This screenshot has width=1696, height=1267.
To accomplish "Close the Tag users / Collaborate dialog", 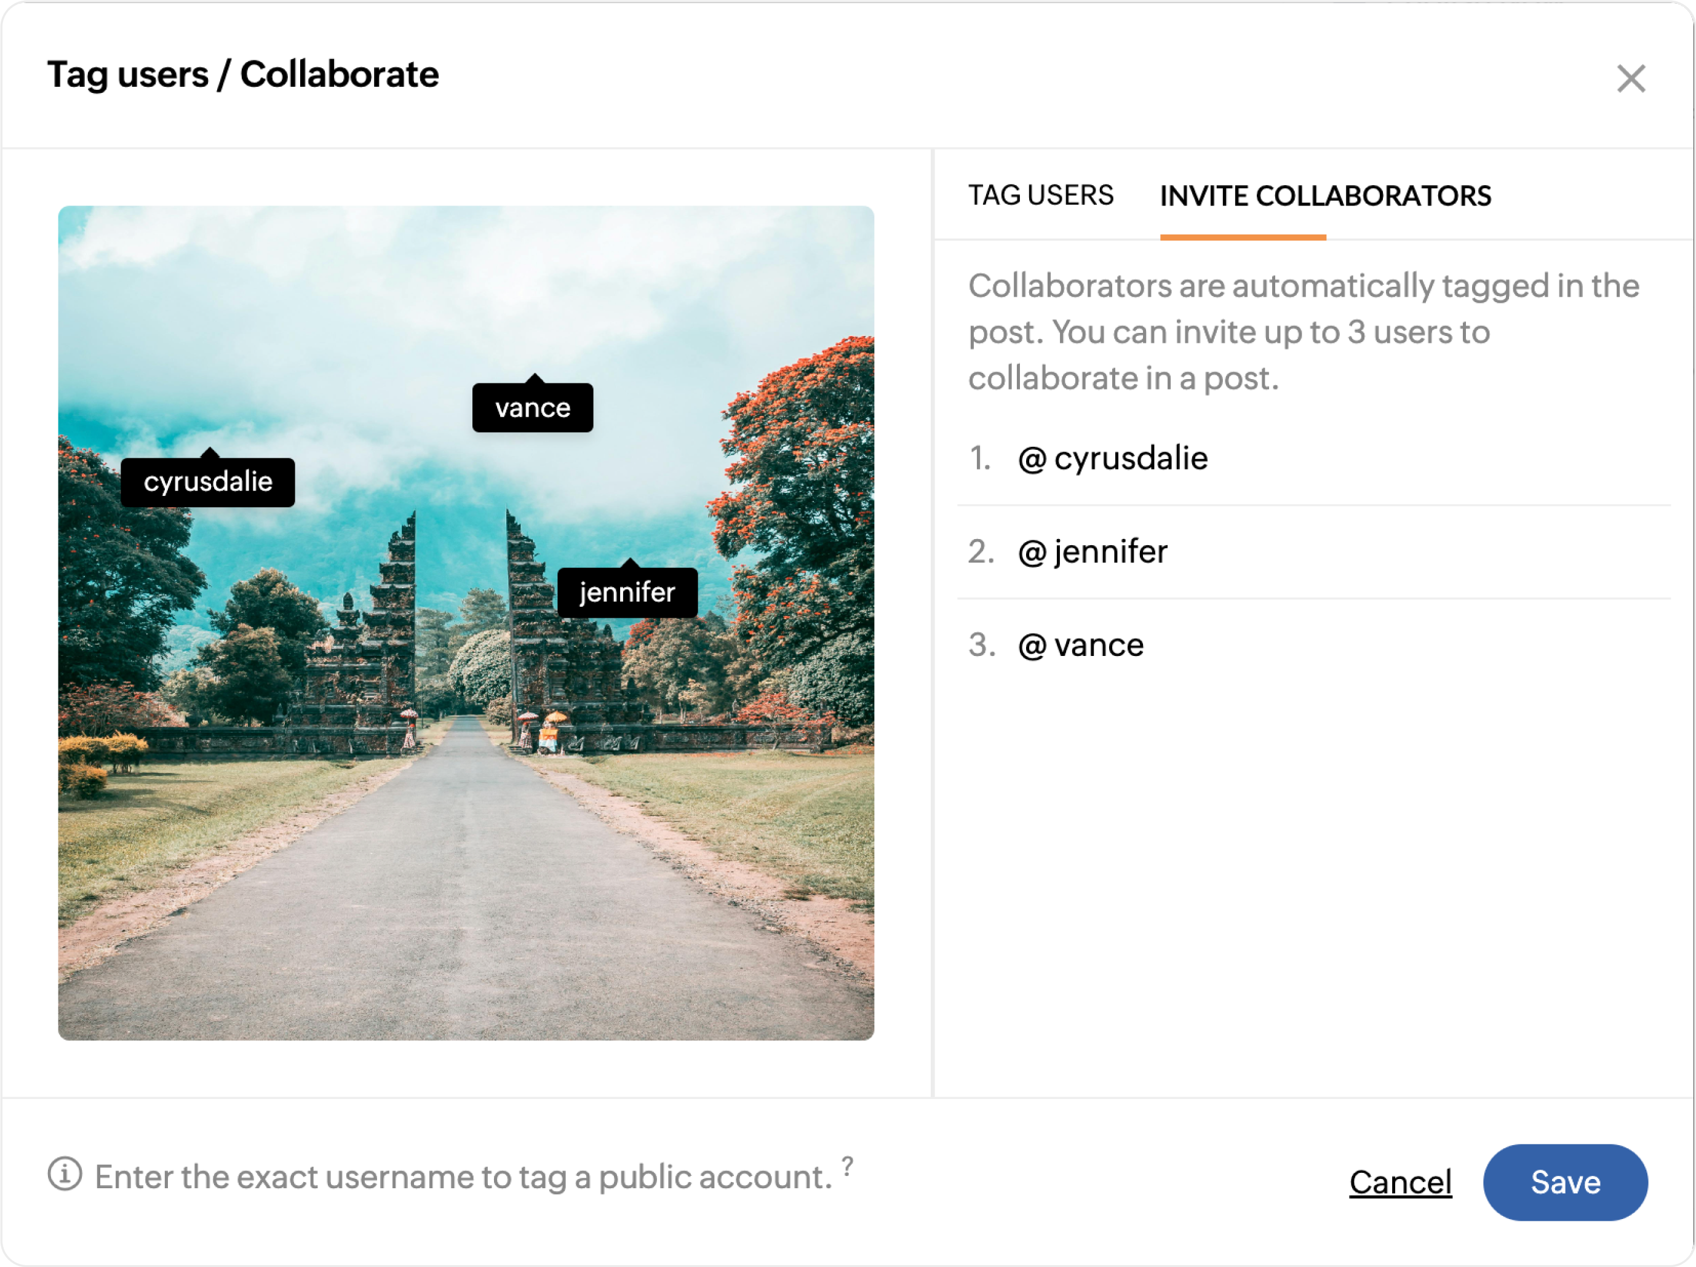I will (1630, 78).
